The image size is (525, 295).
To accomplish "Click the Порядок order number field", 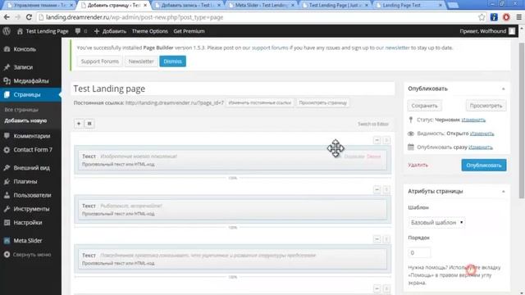I will pyautogui.click(x=419, y=253).
